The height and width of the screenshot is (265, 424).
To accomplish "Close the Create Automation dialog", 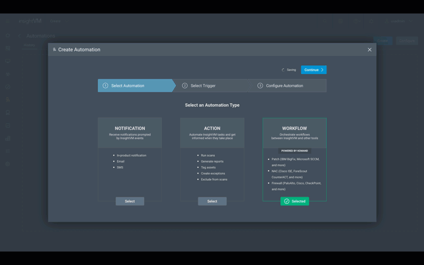I will pos(369,49).
